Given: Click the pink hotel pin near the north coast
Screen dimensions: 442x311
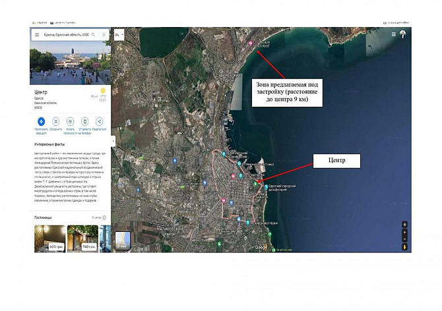Looking at the screenshot, I should click(250, 43).
